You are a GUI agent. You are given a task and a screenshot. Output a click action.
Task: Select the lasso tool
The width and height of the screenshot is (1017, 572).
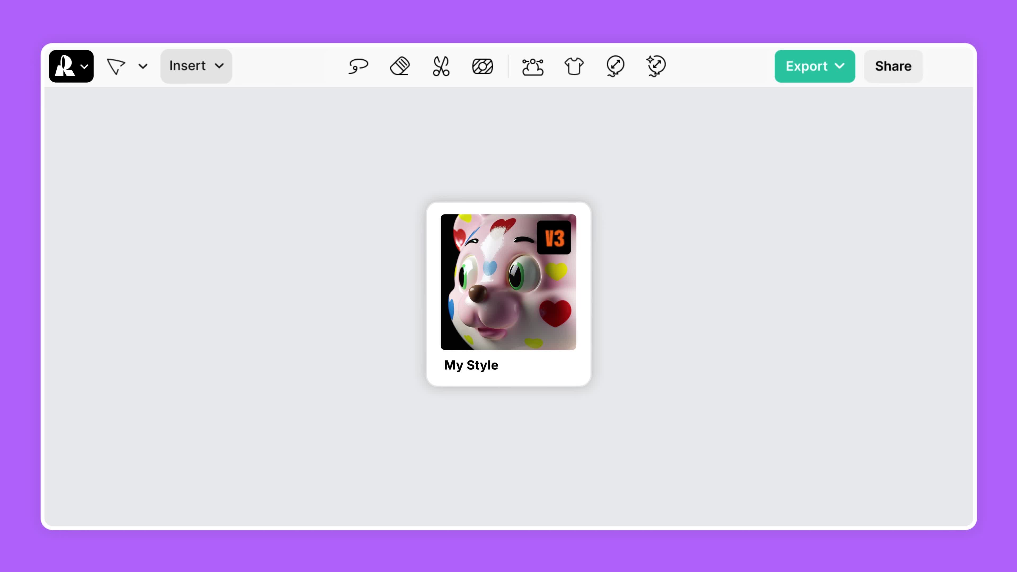358,66
